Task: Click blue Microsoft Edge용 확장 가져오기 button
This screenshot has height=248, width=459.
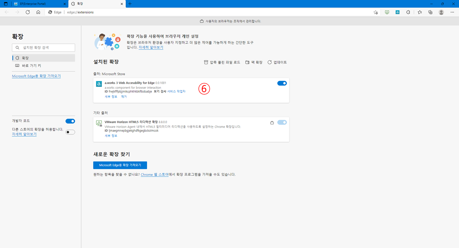Action: 120,165
